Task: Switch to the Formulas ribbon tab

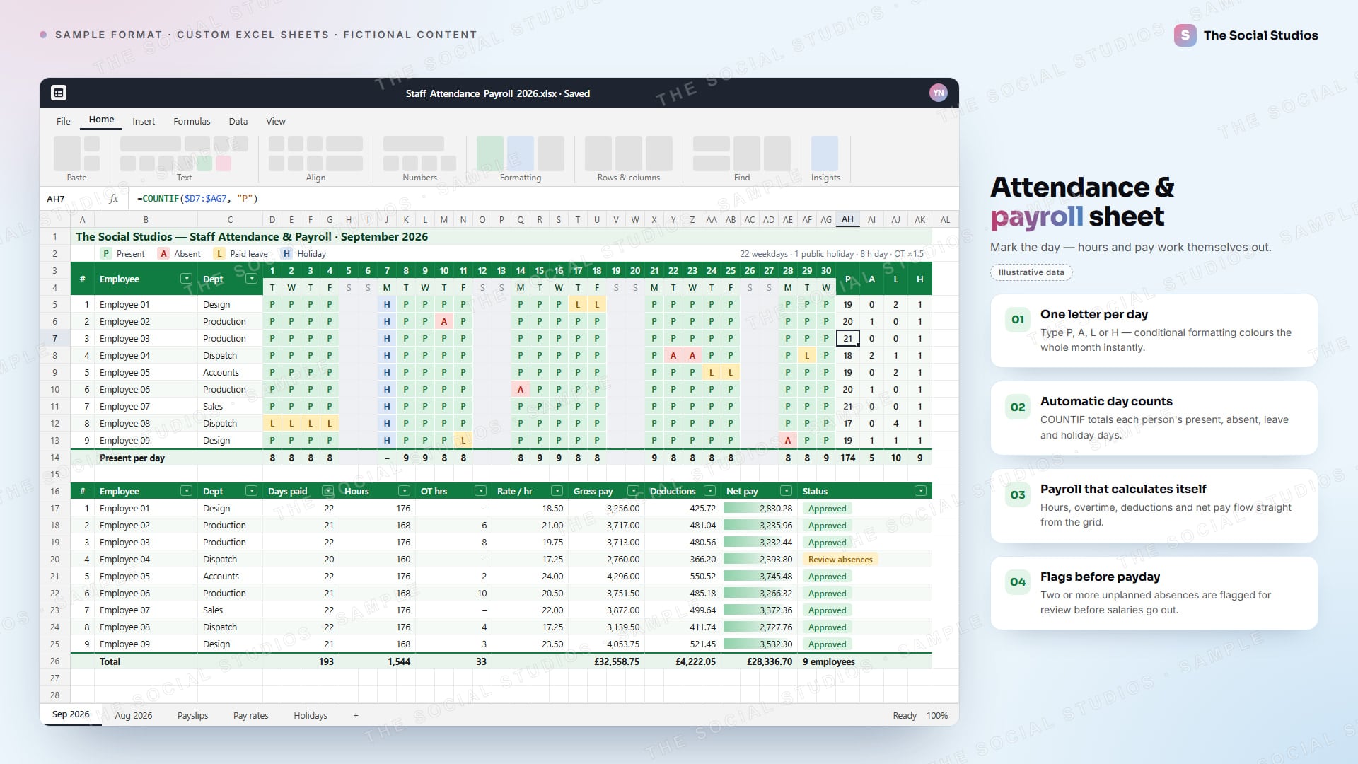Action: 192,121
